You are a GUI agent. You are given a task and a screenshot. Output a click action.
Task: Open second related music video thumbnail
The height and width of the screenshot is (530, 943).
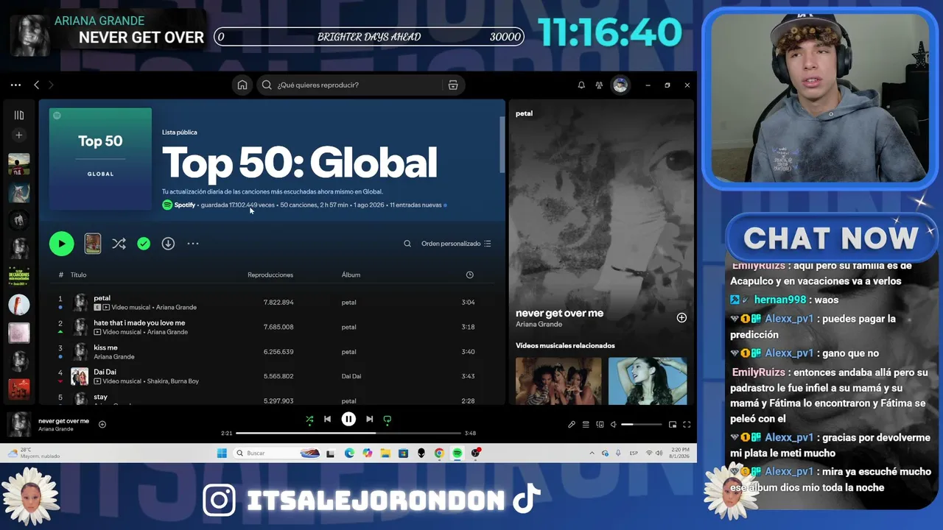tap(648, 381)
